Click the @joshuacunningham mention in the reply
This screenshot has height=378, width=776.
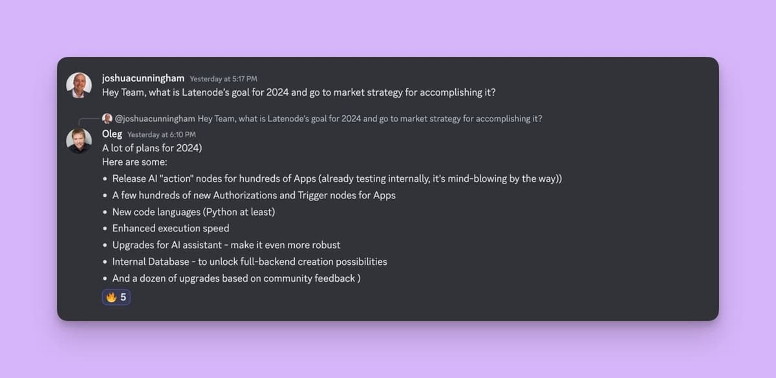pos(155,118)
